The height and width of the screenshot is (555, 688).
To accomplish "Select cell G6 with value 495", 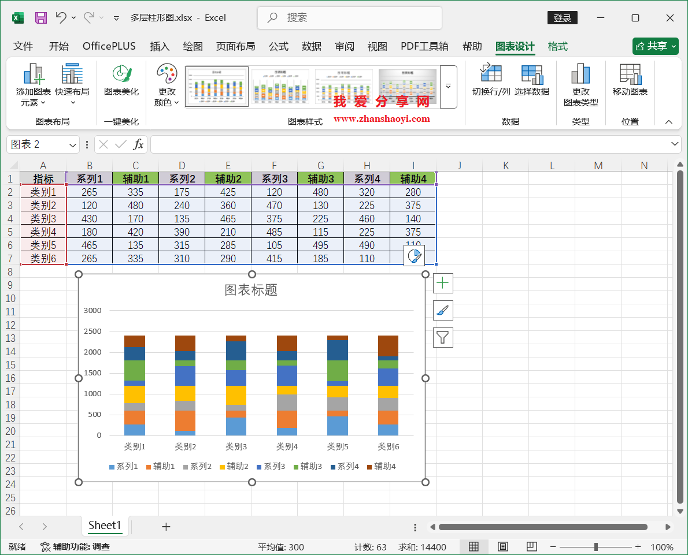I will pyautogui.click(x=320, y=245).
